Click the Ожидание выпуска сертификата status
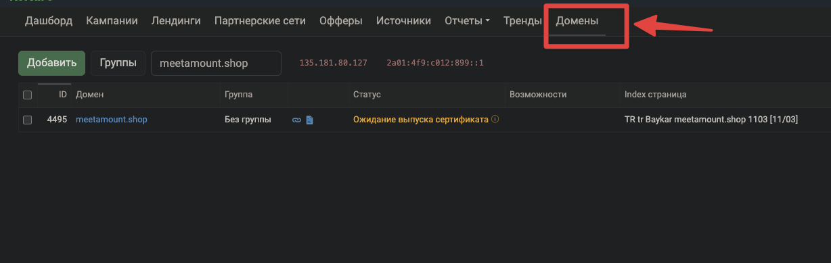 tap(421, 120)
